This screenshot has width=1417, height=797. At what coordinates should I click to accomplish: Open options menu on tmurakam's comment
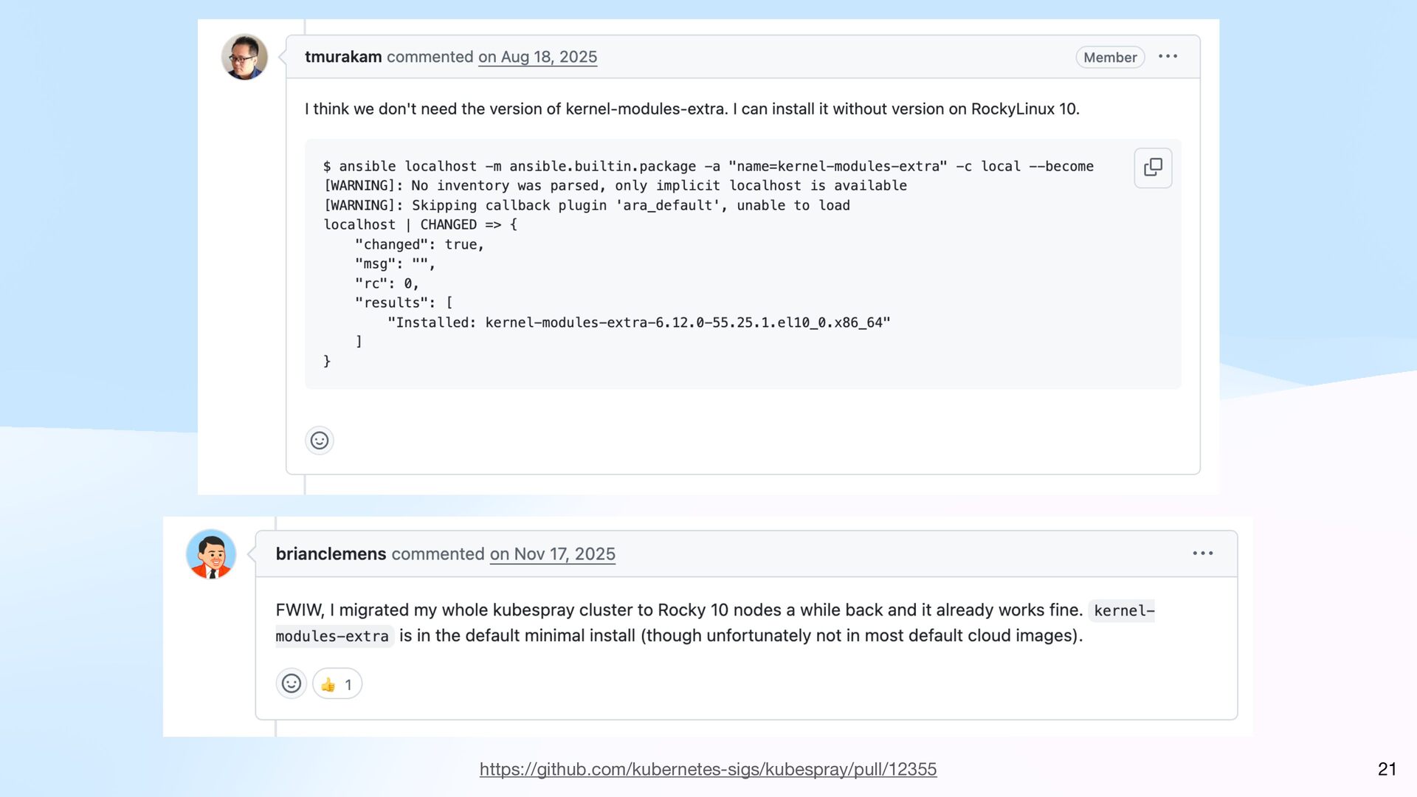(1168, 57)
